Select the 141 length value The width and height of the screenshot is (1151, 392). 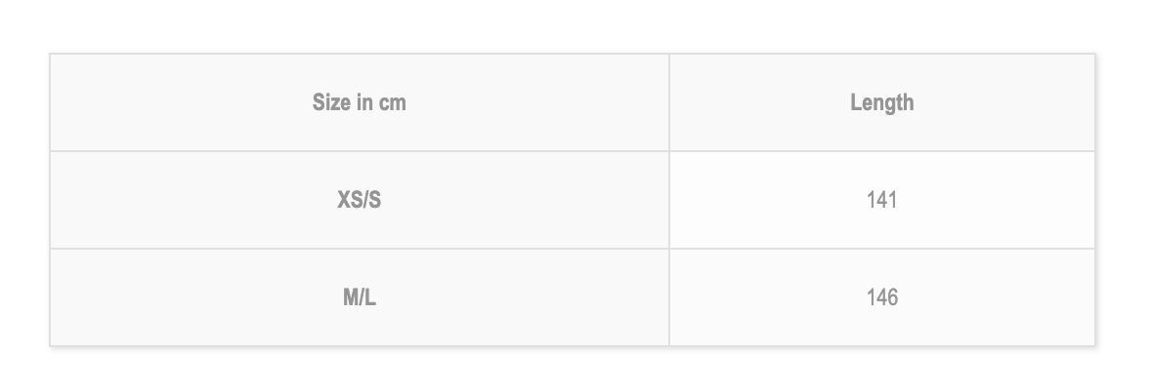[881, 200]
